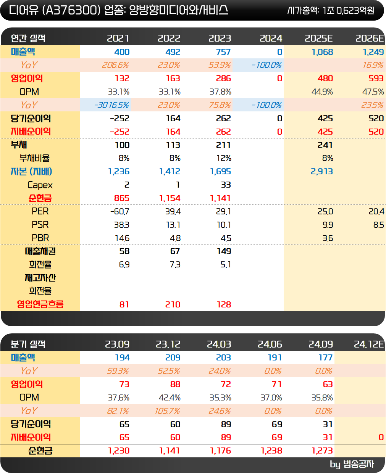Click the 2026E OPM value '47.5%'
This screenshot has height=473, width=386.
(x=373, y=92)
